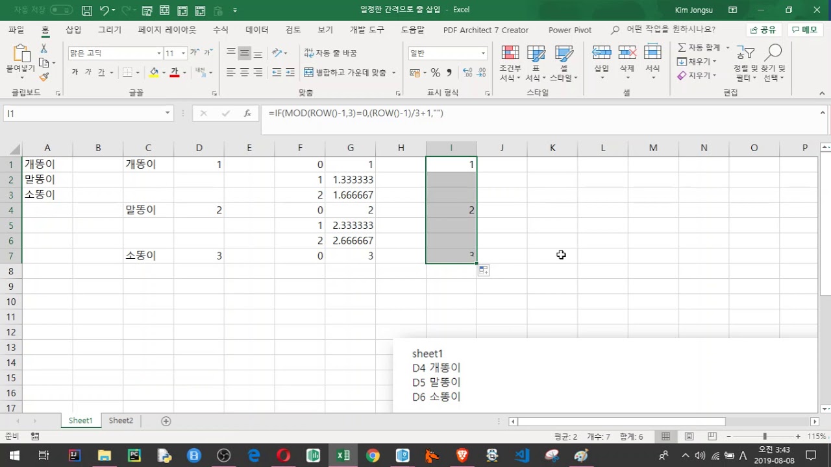Open the font name dropdown (맑은 고딕)
Screen dimensions: 831x467
158,53
